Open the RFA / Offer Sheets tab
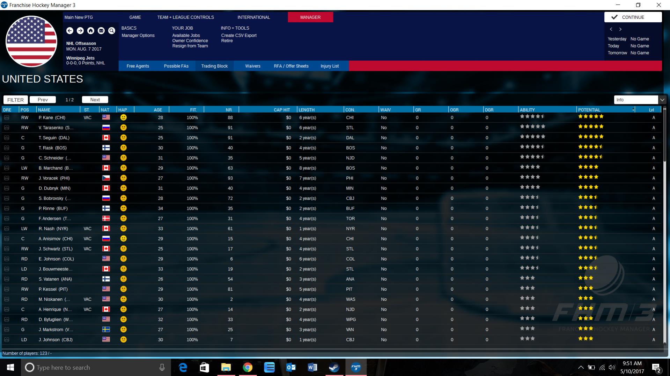 click(x=291, y=66)
